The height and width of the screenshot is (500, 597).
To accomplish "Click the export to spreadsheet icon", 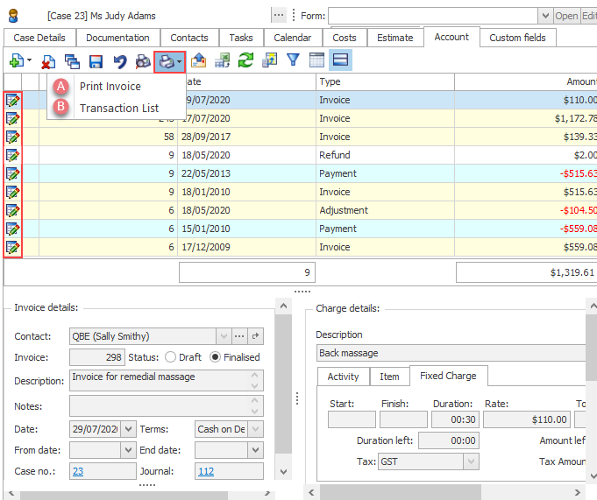I will coord(223,60).
